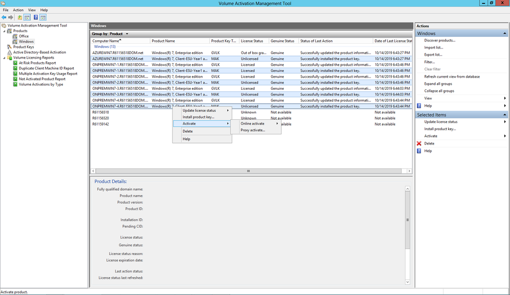
Task: Click the Active Directory-Based Activation triangle icon
Action: pos(9,52)
